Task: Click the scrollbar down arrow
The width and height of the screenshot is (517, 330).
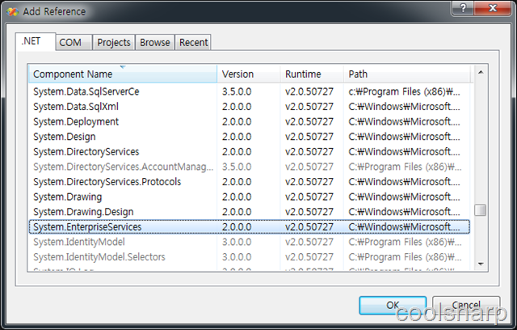Action: [481, 264]
